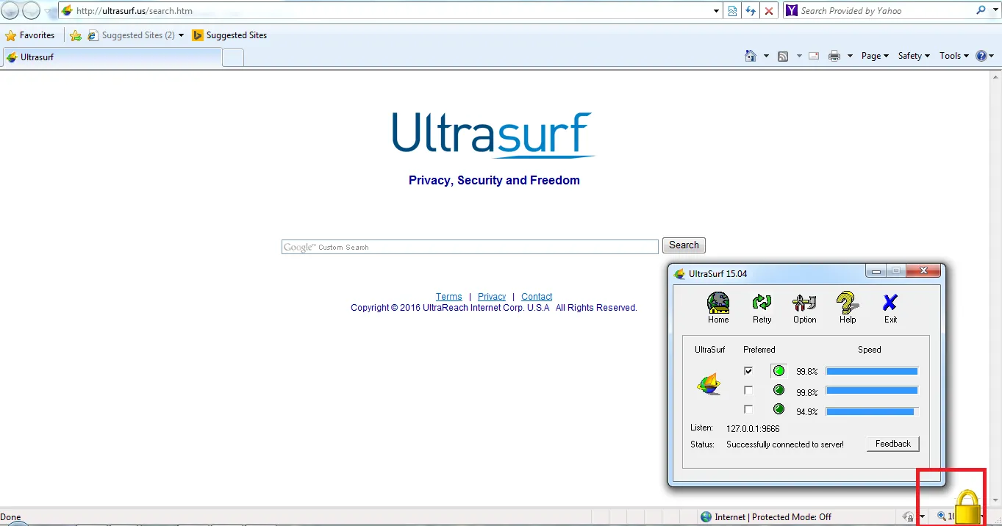Expand the Tools dropdown menu
Image resolution: width=1002 pixels, height=526 pixels.
[x=954, y=56]
